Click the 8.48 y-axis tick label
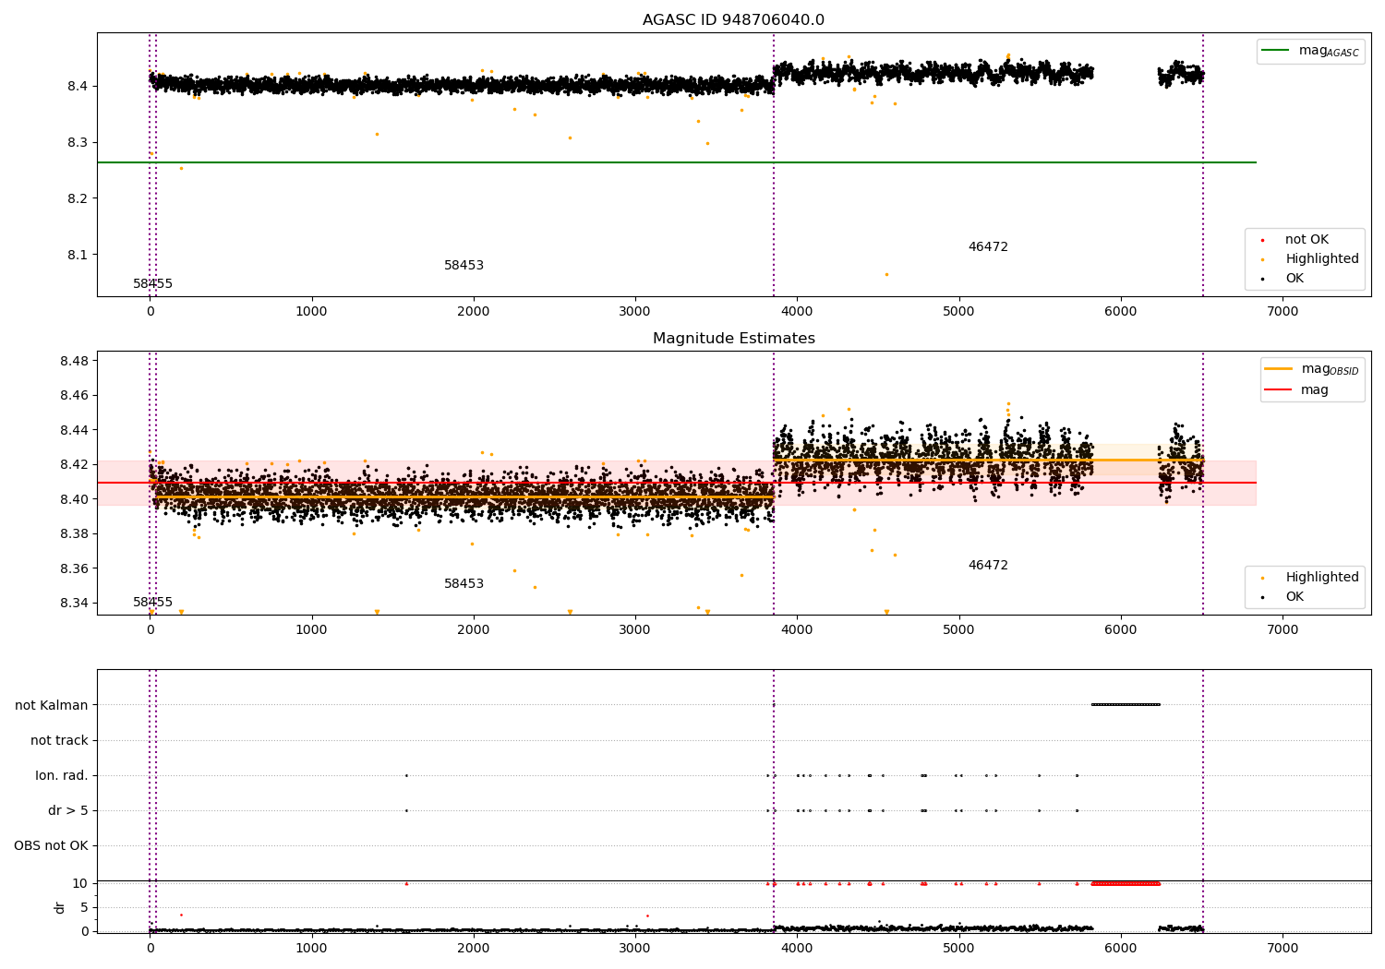 (74, 361)
